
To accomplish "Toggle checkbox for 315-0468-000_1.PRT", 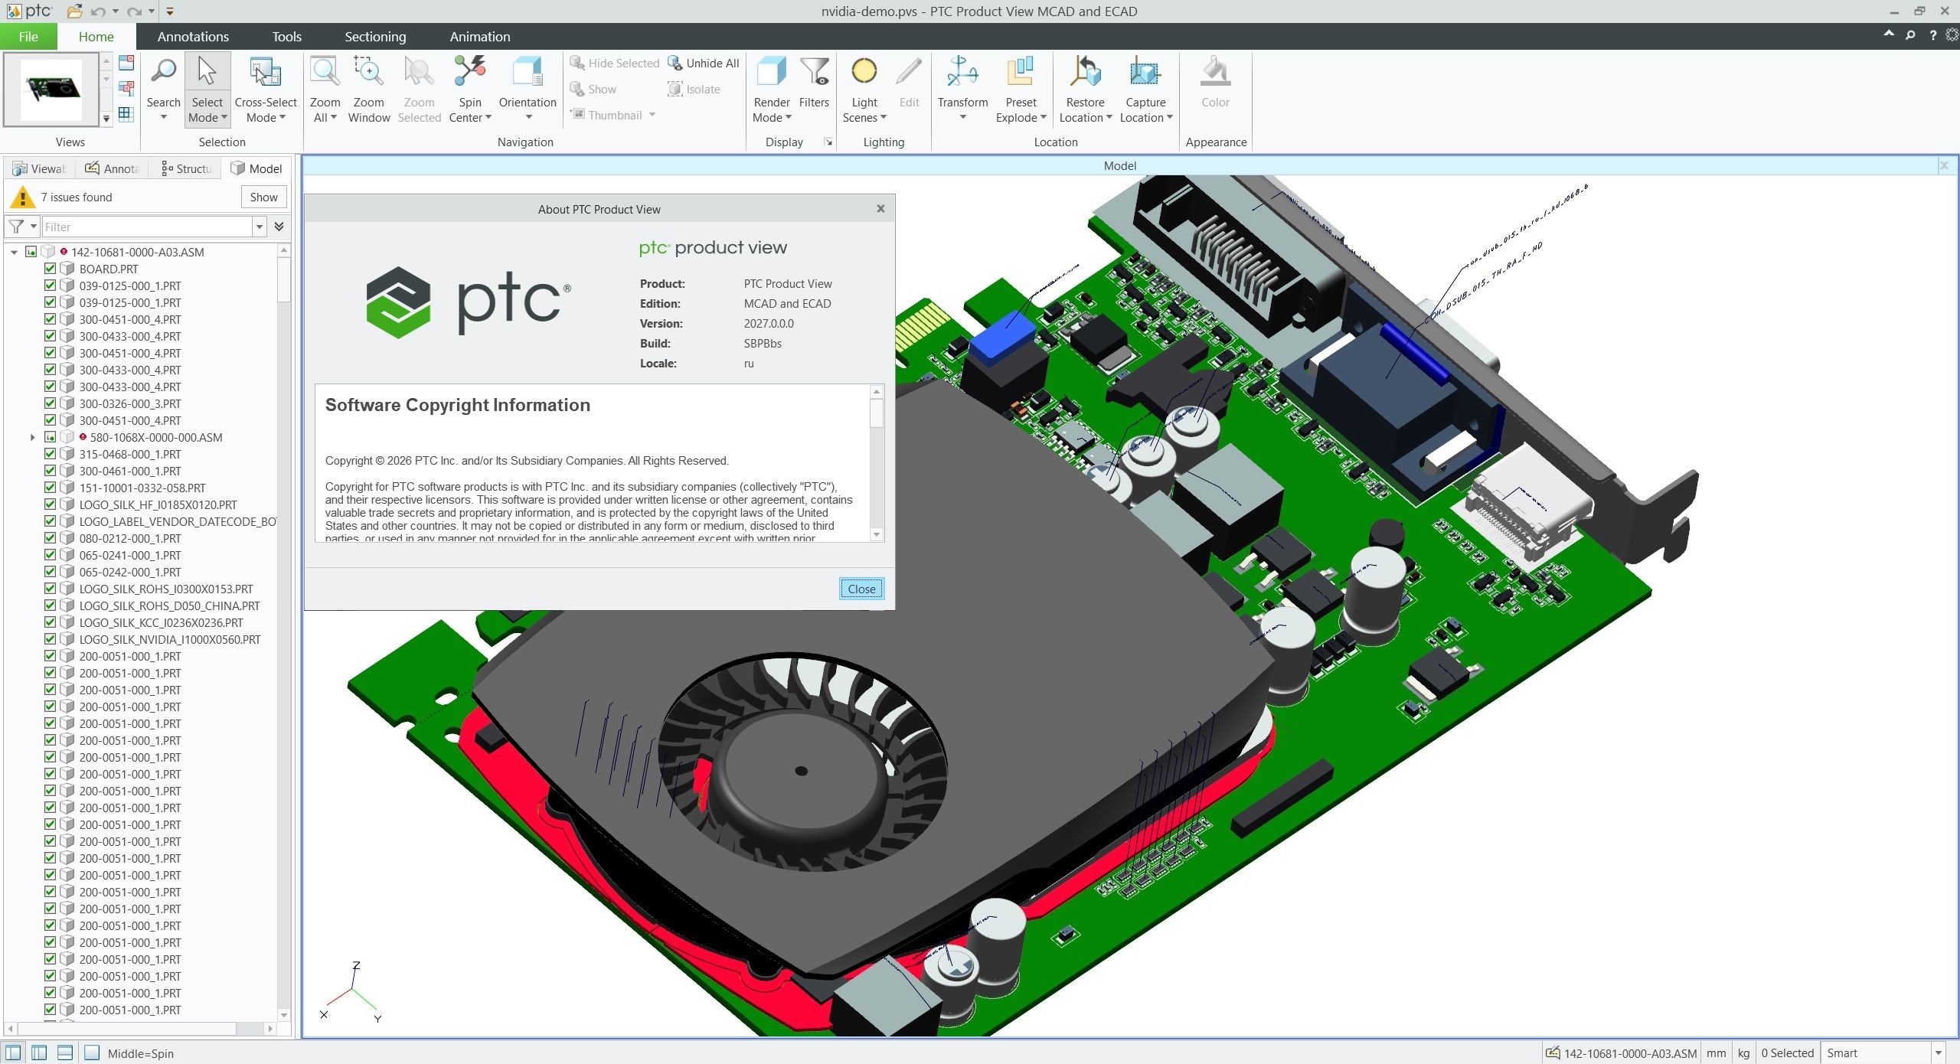I will (x=50, y=454).
